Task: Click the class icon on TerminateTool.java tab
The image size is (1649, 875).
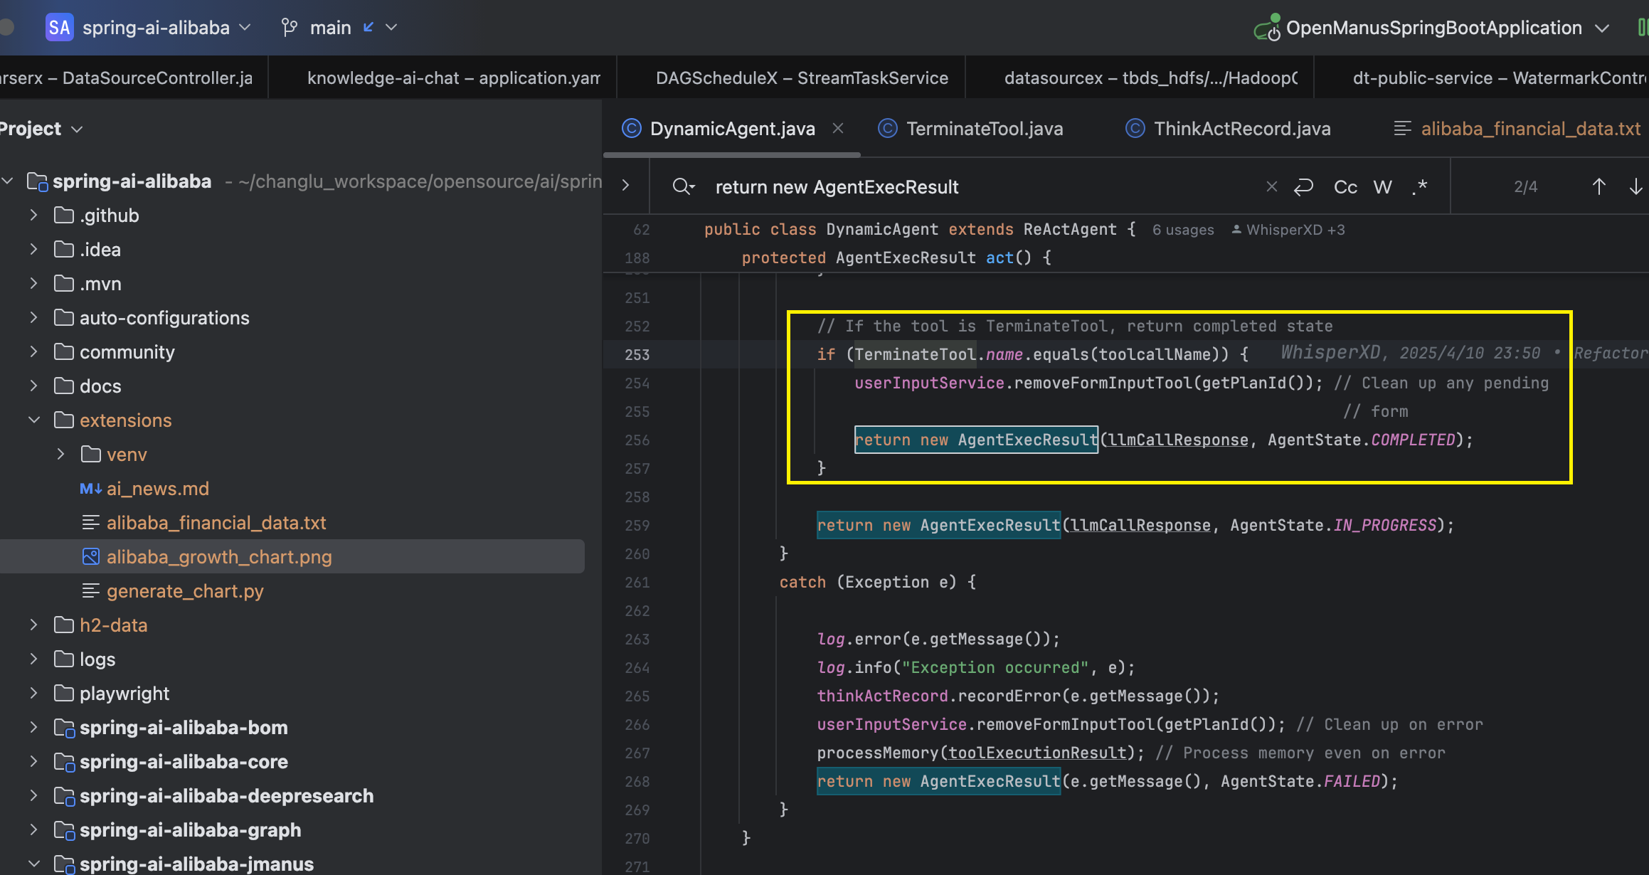Action: 887,128
